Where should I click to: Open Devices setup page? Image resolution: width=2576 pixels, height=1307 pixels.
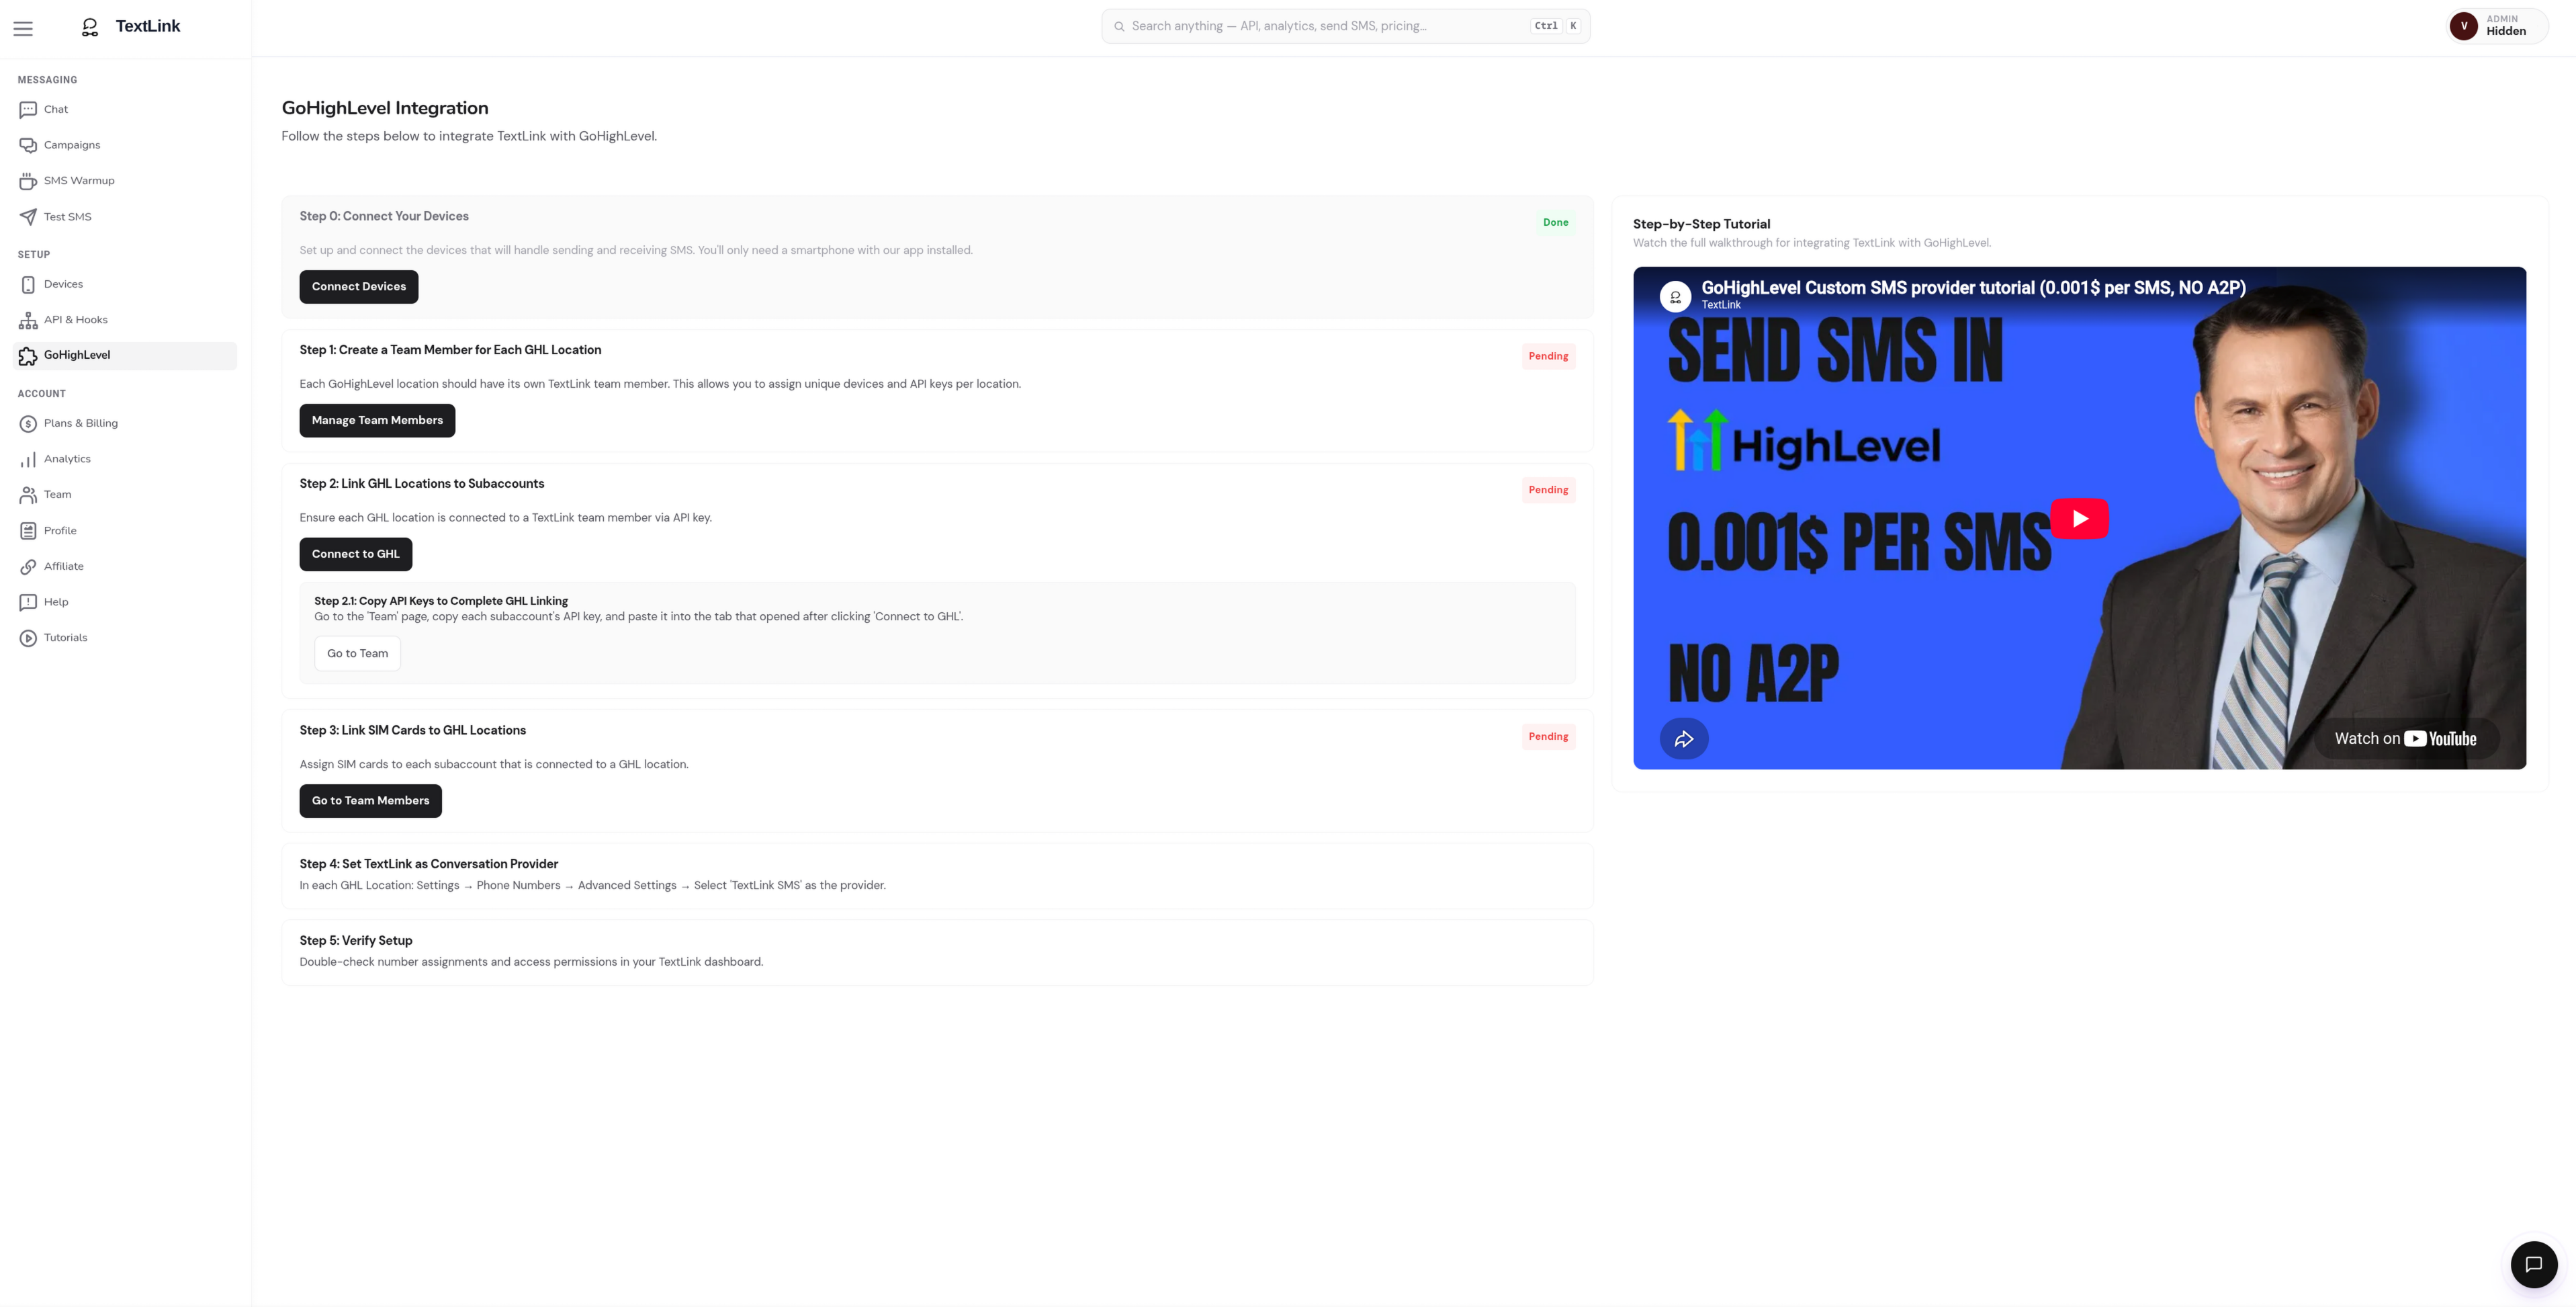125,284
